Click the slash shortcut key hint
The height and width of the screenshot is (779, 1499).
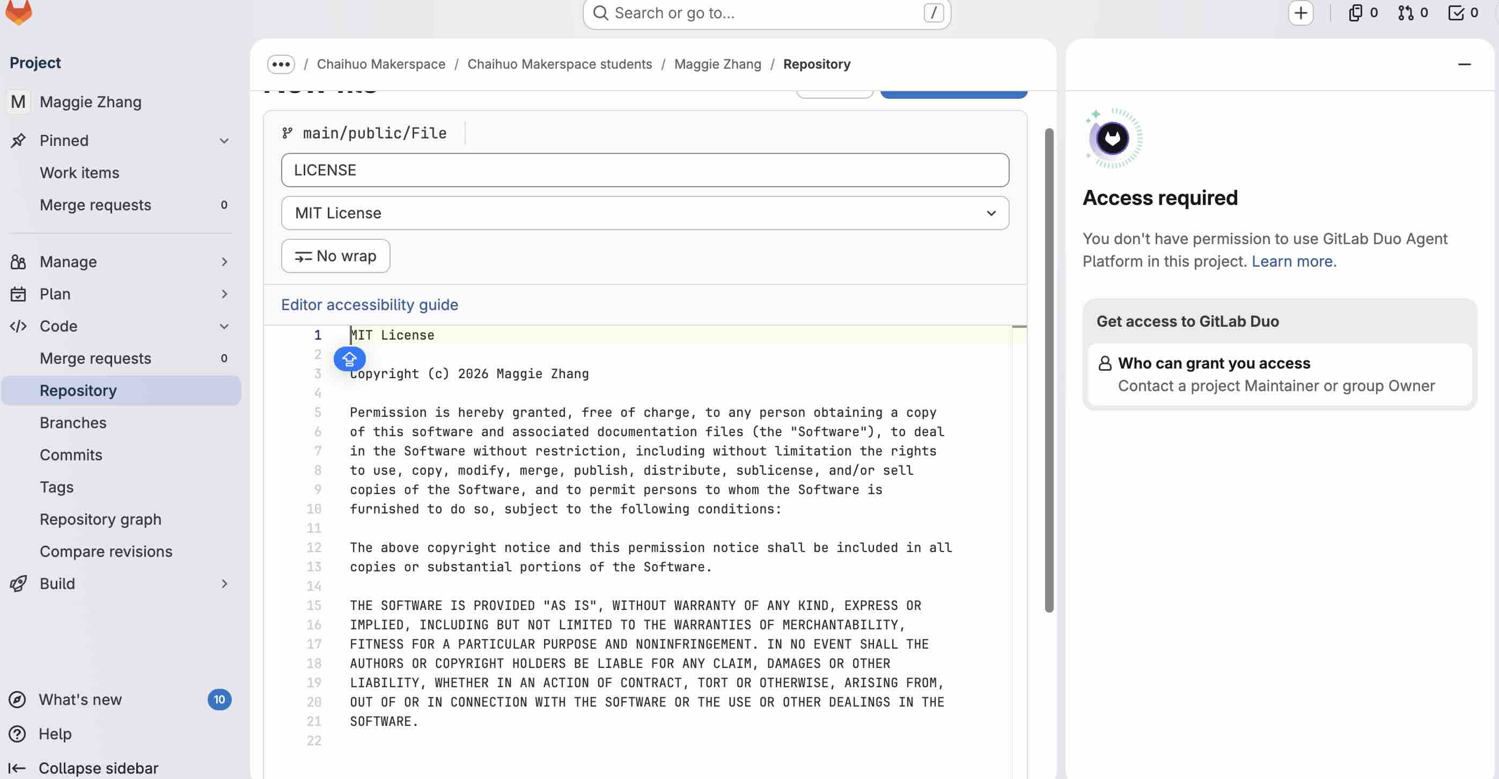click(934, 13)
